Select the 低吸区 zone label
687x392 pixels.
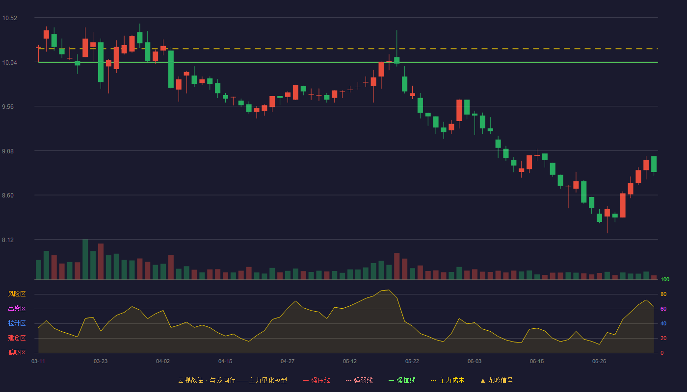click(x=17, y=352)
